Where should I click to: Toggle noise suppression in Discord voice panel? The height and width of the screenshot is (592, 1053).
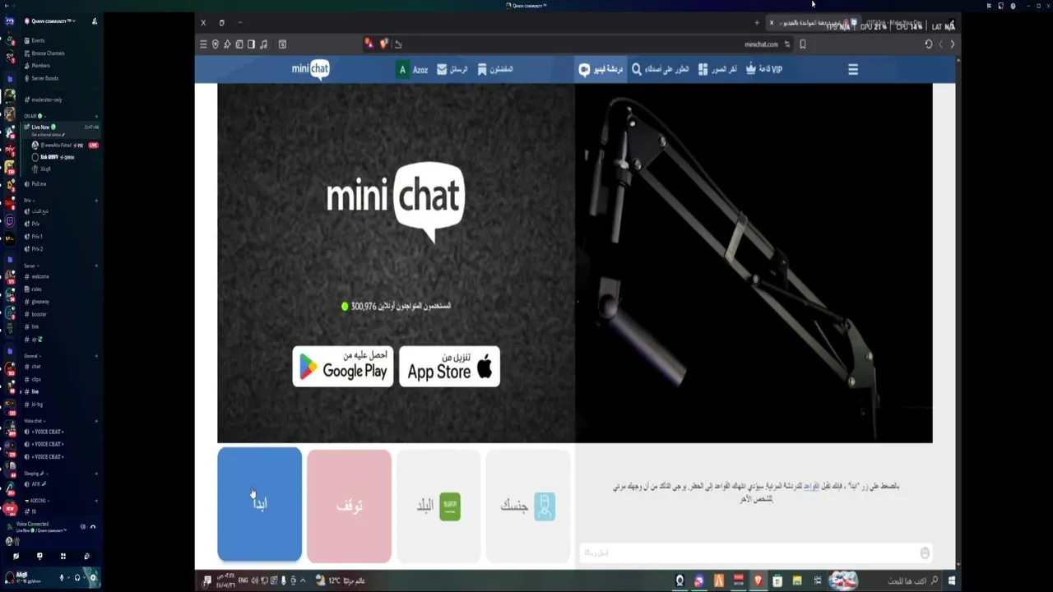tap(83, 527)
